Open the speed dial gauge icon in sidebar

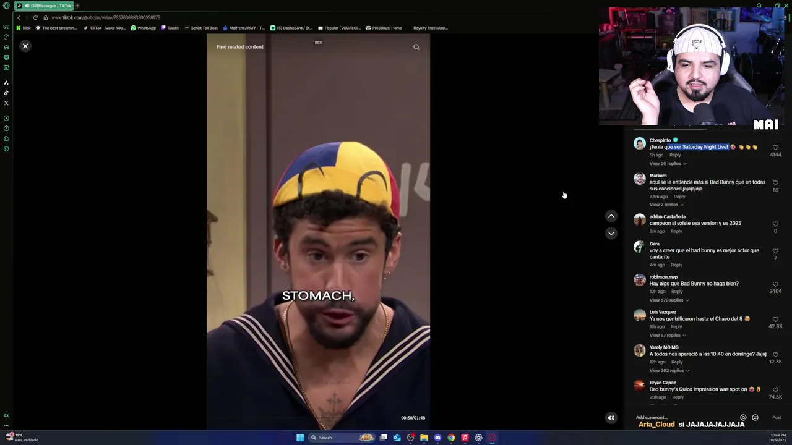click(x=6, y=37)
